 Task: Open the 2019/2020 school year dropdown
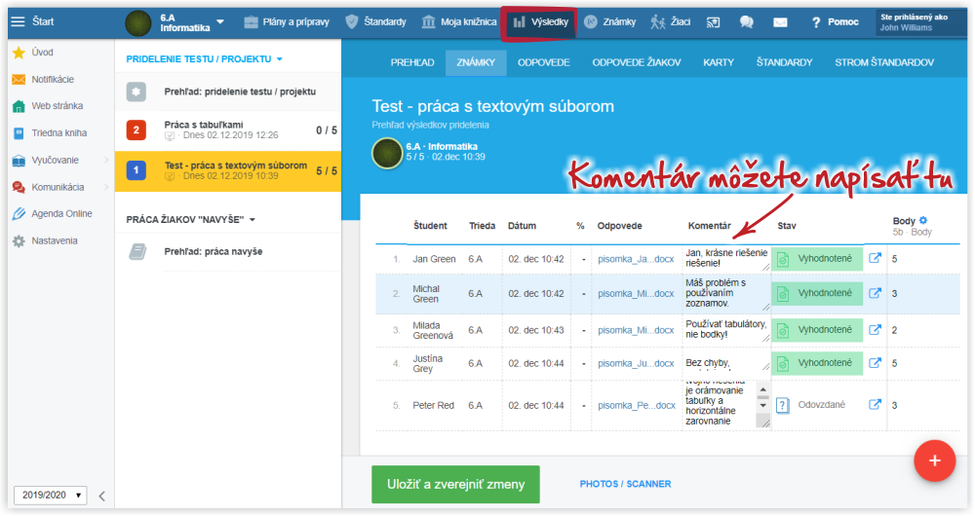tap(50, 495)
